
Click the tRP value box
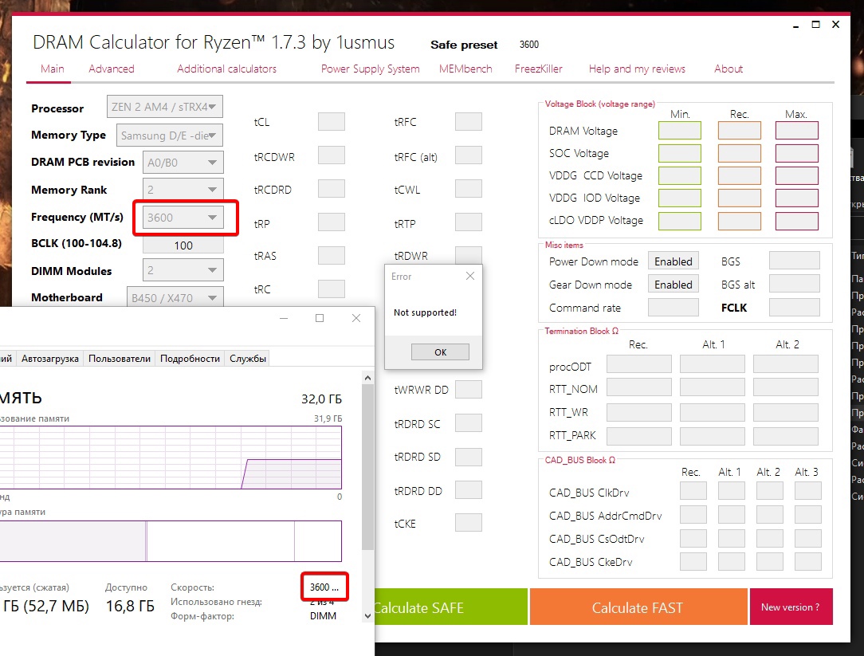click(x=331, y=222)
